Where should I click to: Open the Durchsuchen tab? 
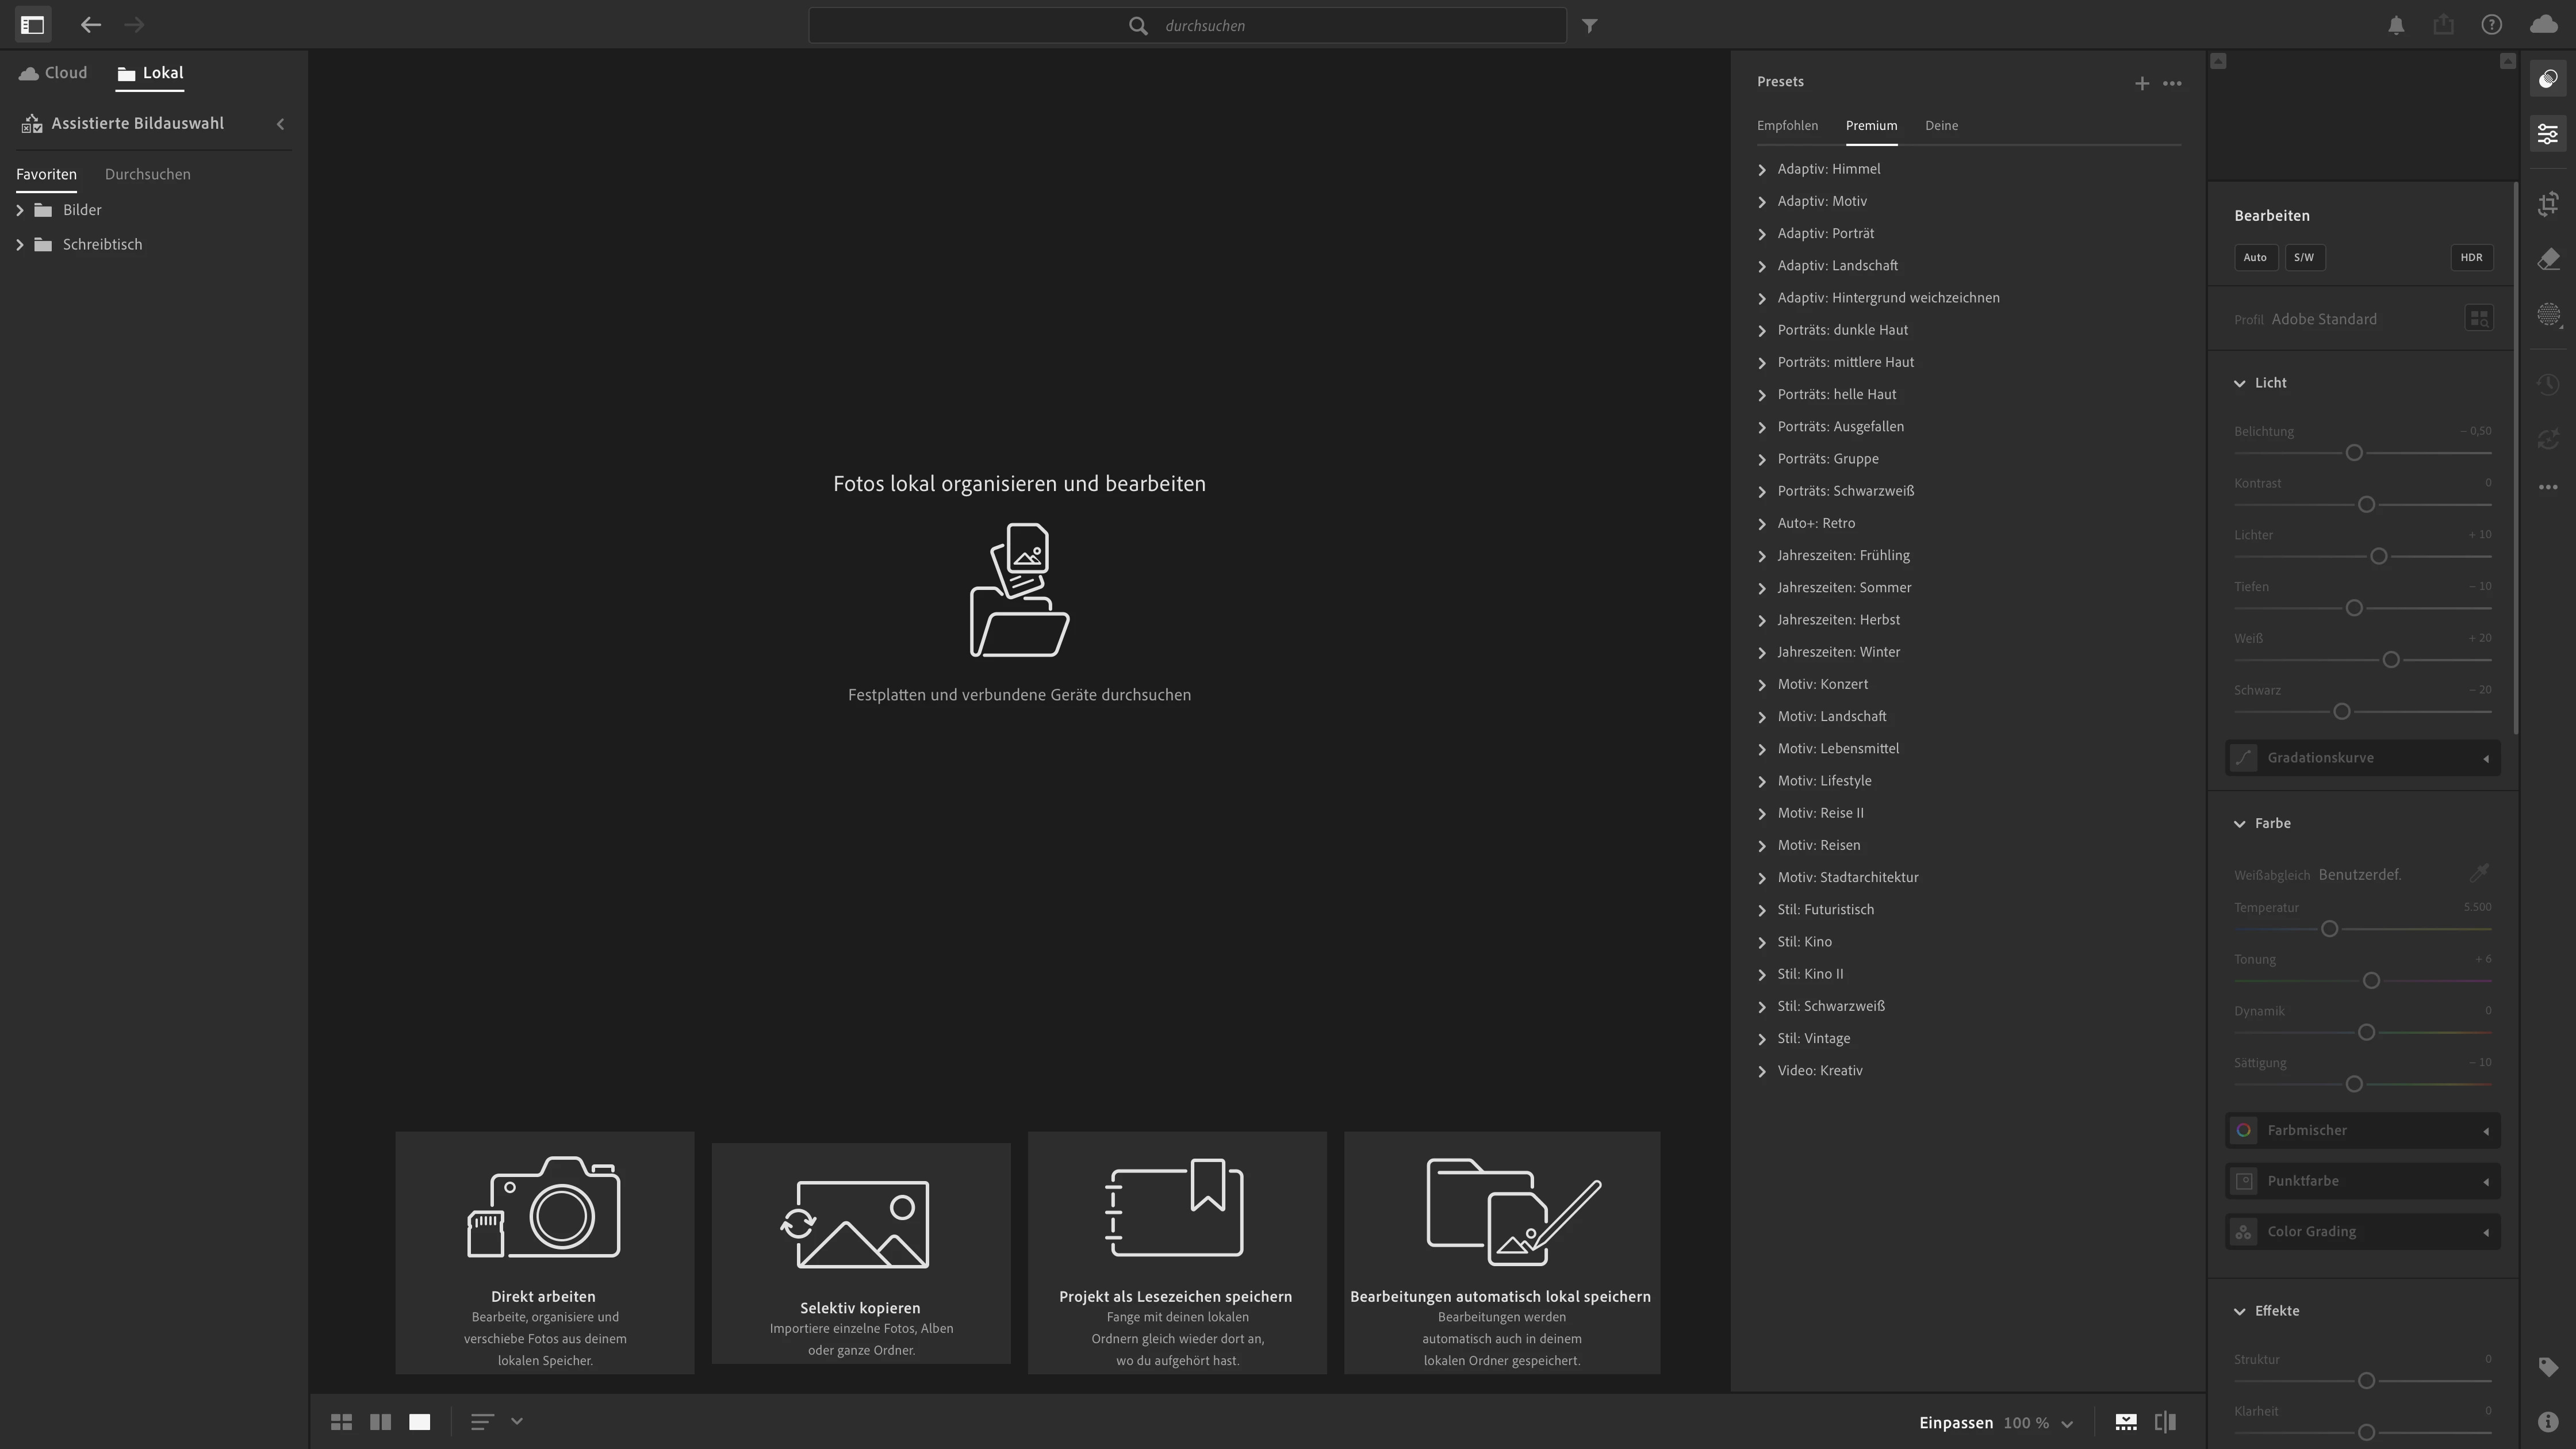pos(148,174)
